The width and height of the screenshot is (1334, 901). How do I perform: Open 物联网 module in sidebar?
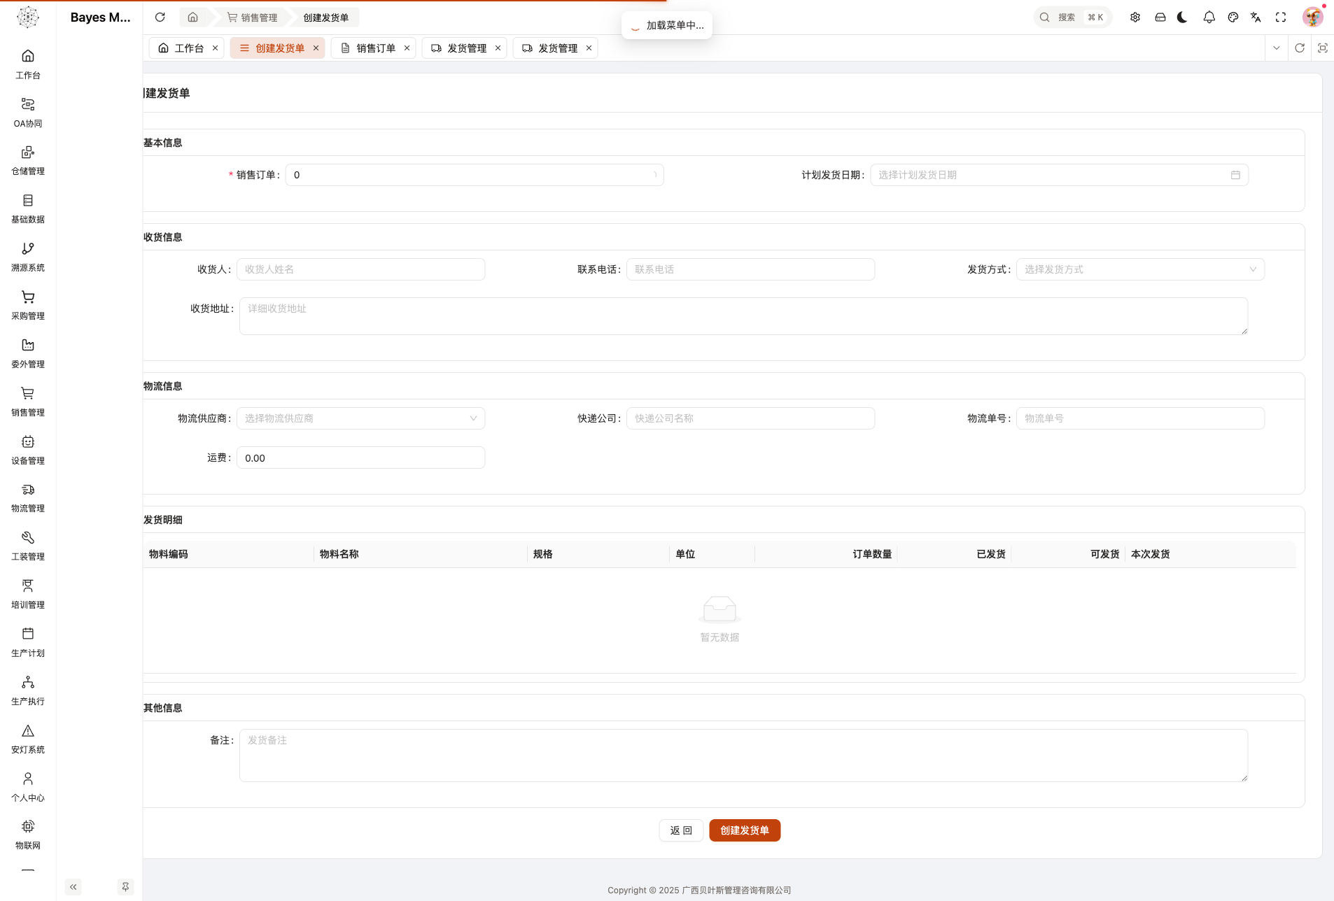click(x=28, y=835)
